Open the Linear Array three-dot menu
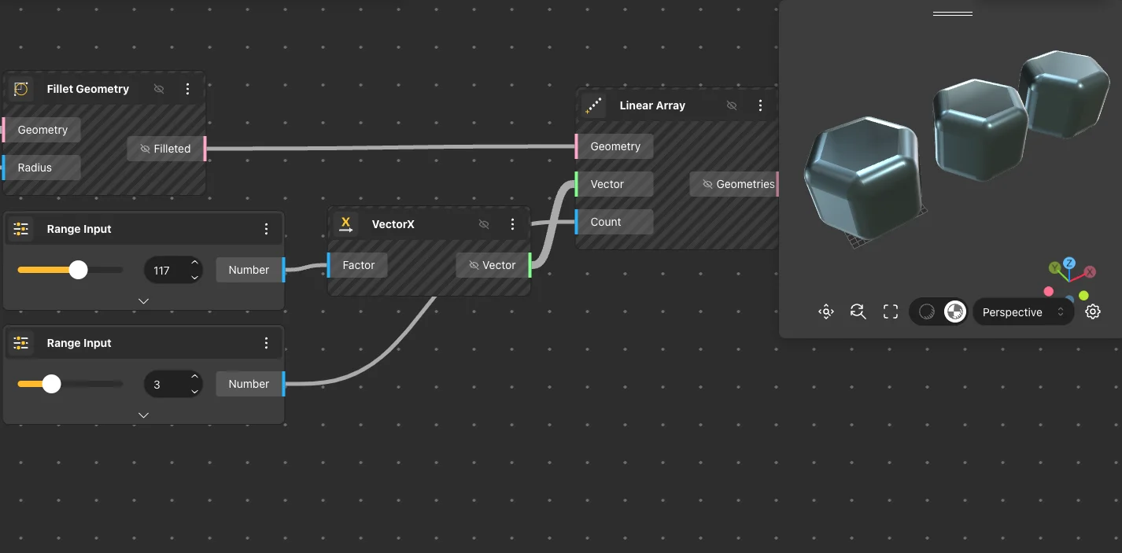Viewport: 1122px width, 553px height. (760, 105)
